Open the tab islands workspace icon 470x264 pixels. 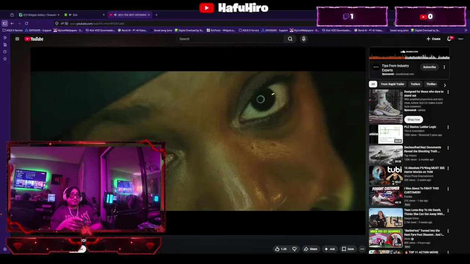12,15
